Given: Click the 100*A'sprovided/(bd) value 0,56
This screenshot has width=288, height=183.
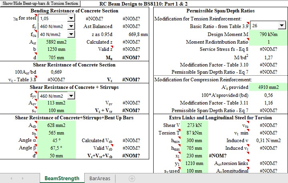Looking at the screenshot, I should click(268, 95).
